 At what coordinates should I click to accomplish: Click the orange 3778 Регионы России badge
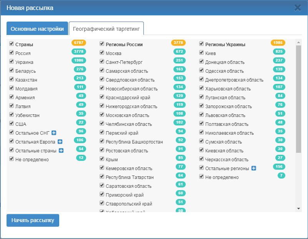[178, 43]
